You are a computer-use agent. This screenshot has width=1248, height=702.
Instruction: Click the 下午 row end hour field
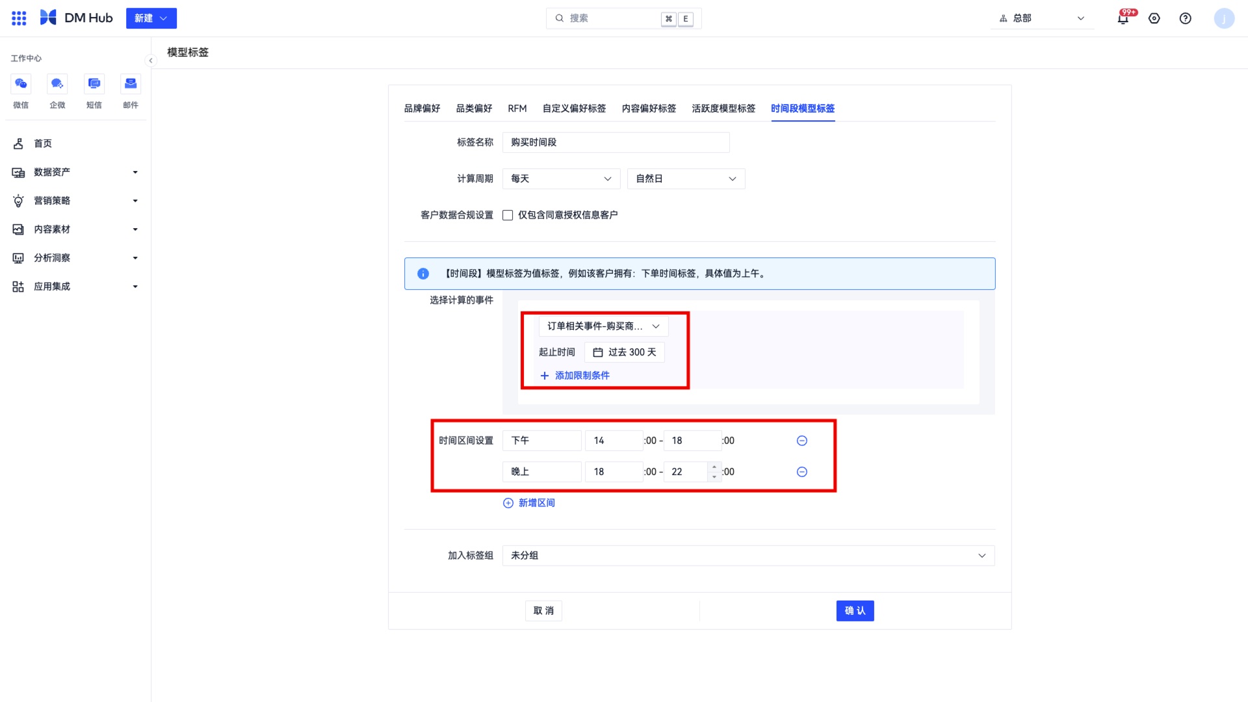coord(692,441)
